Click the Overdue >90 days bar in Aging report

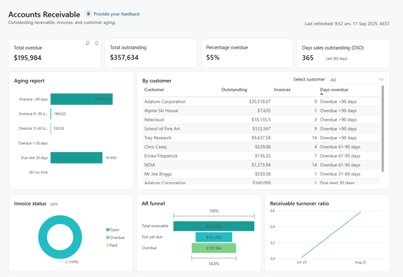point(81,99)
